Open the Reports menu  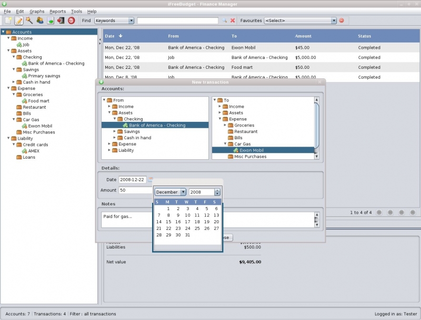tap(58, 11)
